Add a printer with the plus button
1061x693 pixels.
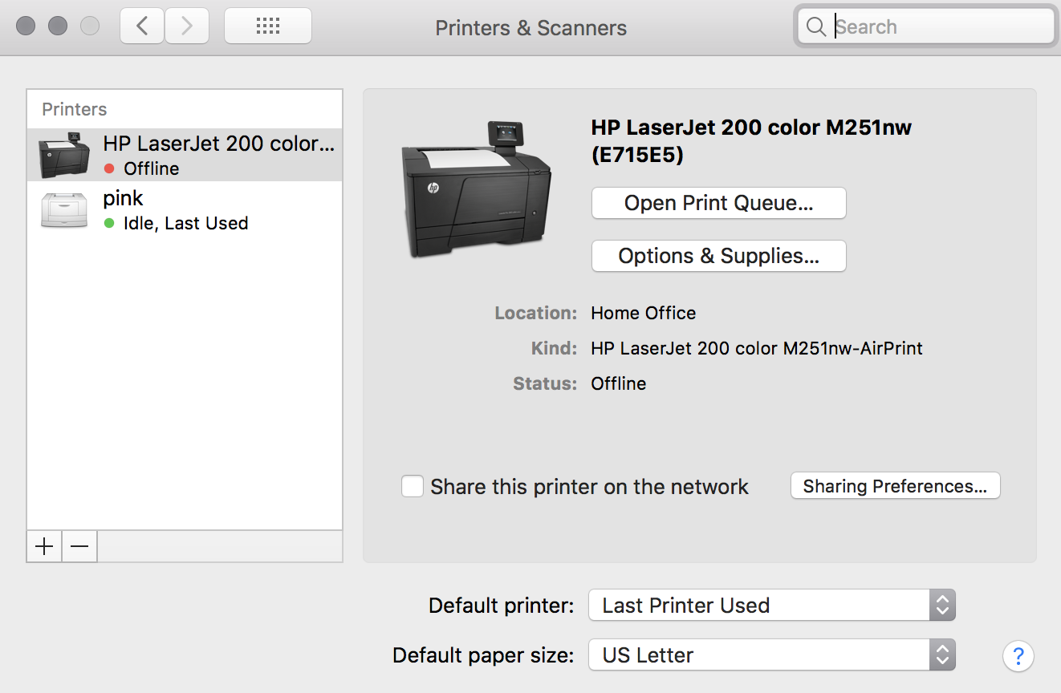[x=44, y=546]
